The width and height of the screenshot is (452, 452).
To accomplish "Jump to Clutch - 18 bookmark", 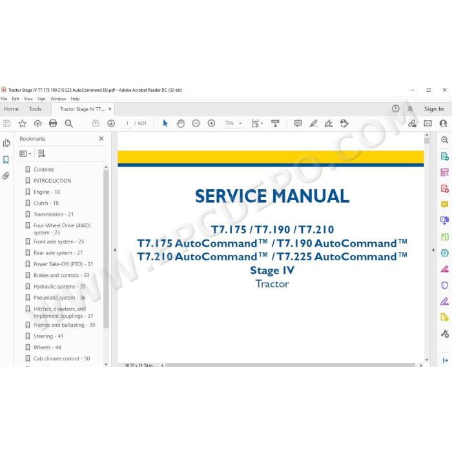I will pyautogui.click(x=46, y=203).
